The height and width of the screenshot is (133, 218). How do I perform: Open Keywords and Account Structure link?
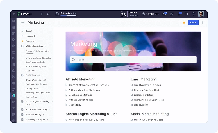tap(86, 120)
